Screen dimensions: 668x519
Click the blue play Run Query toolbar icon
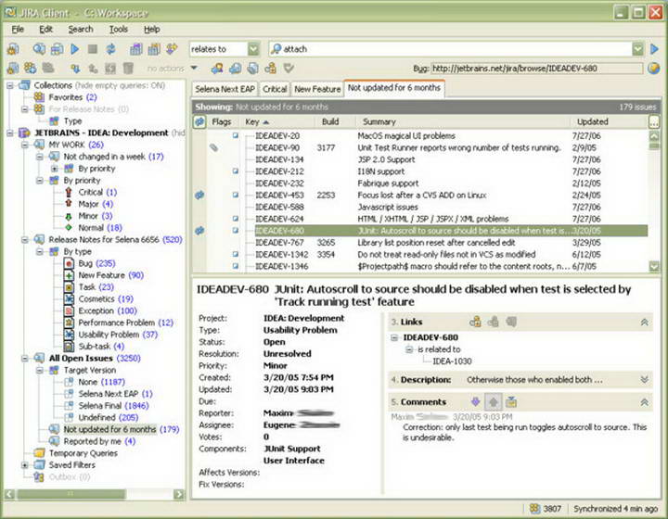click(x=75, y=49)
